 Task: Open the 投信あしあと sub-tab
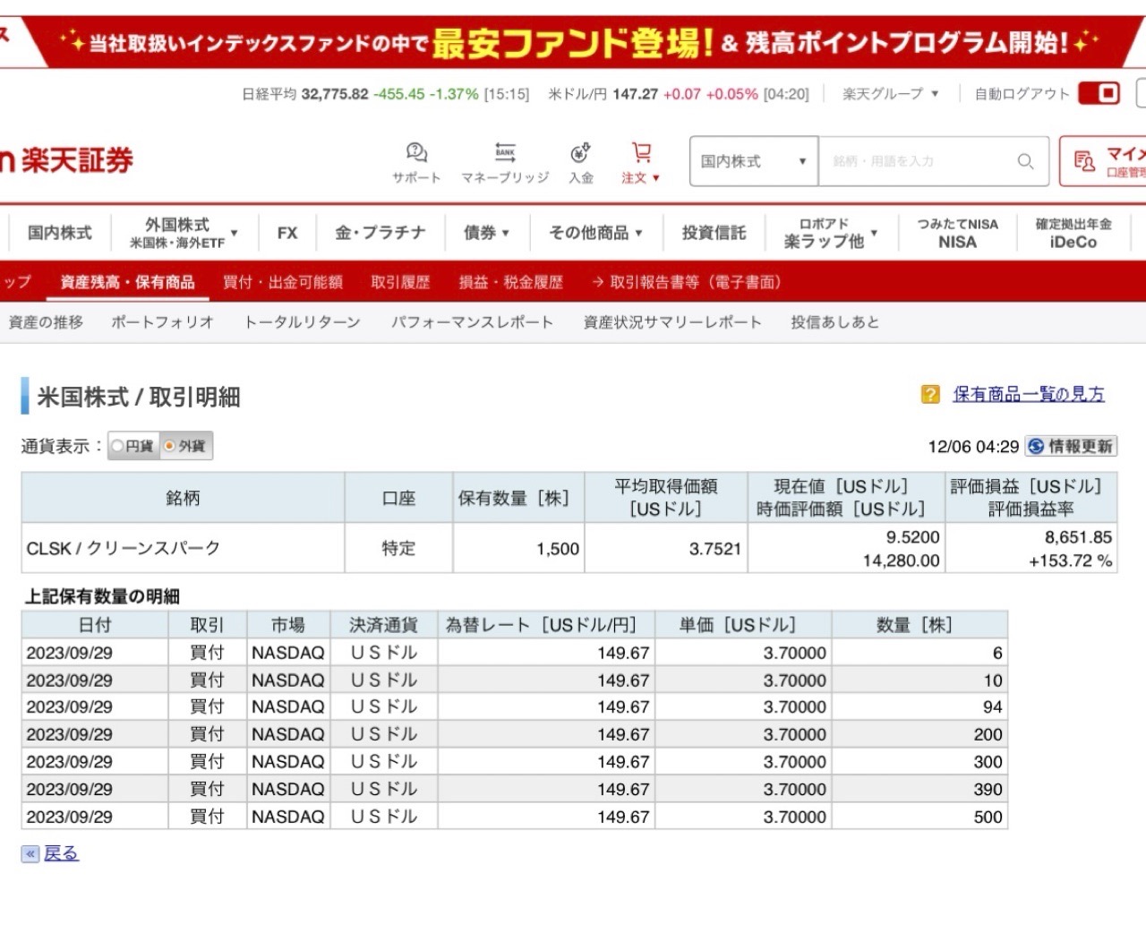coord(835,322)
